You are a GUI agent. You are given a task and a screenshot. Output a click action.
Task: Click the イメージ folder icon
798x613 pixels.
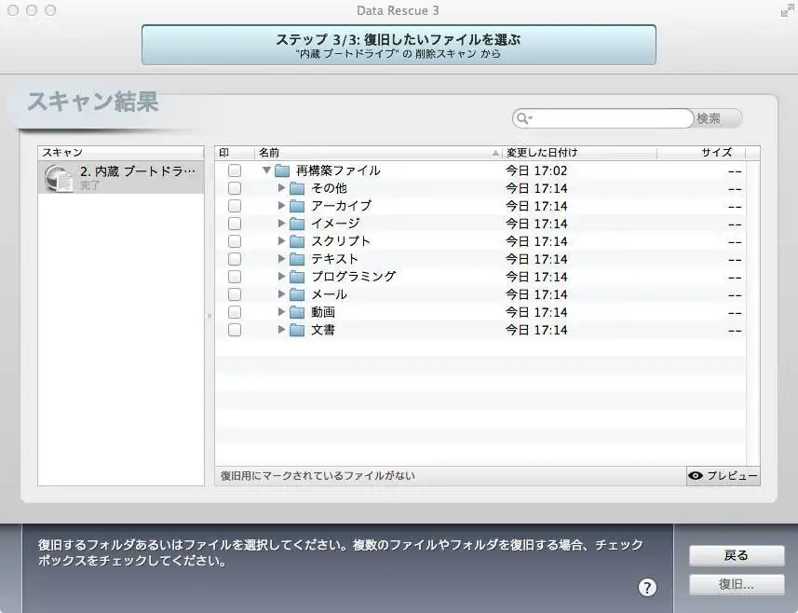coord(297,224)
